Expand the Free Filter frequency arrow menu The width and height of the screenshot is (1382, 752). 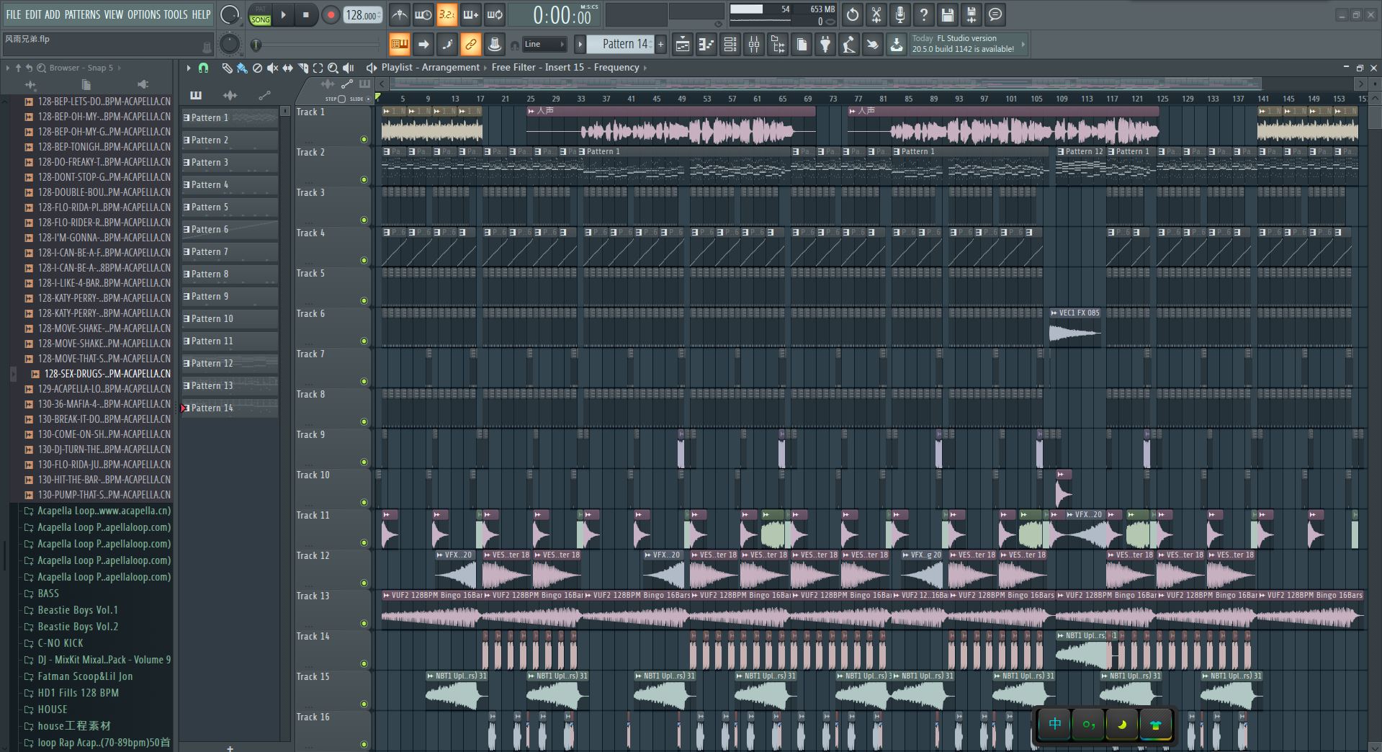point(645,68)
